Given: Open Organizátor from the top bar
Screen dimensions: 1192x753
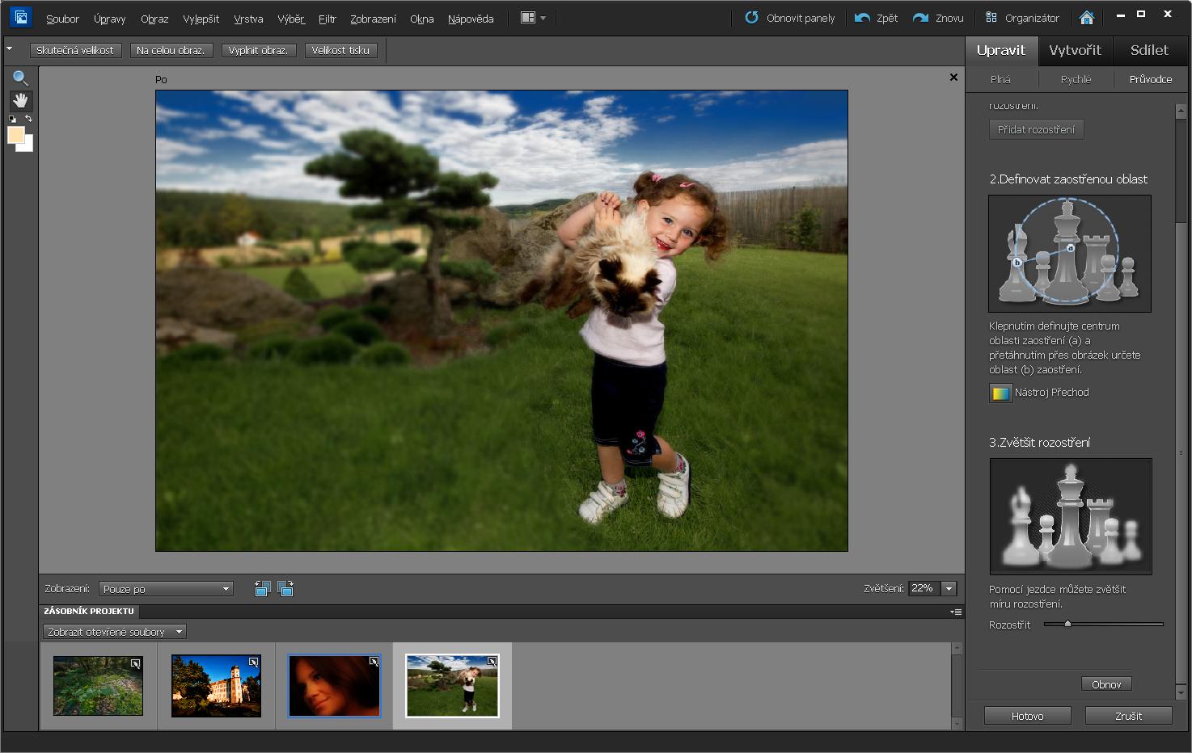Looking at the screenshot, I should tap(1022, 18).
